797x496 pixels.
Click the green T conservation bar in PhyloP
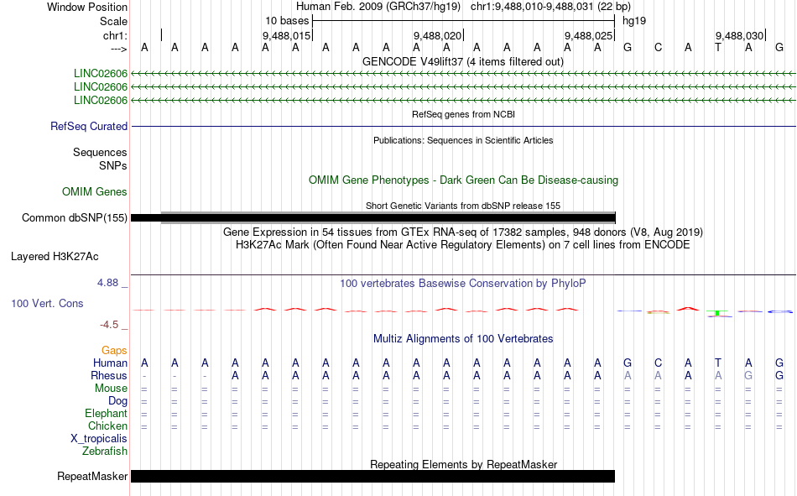(717, 312)
